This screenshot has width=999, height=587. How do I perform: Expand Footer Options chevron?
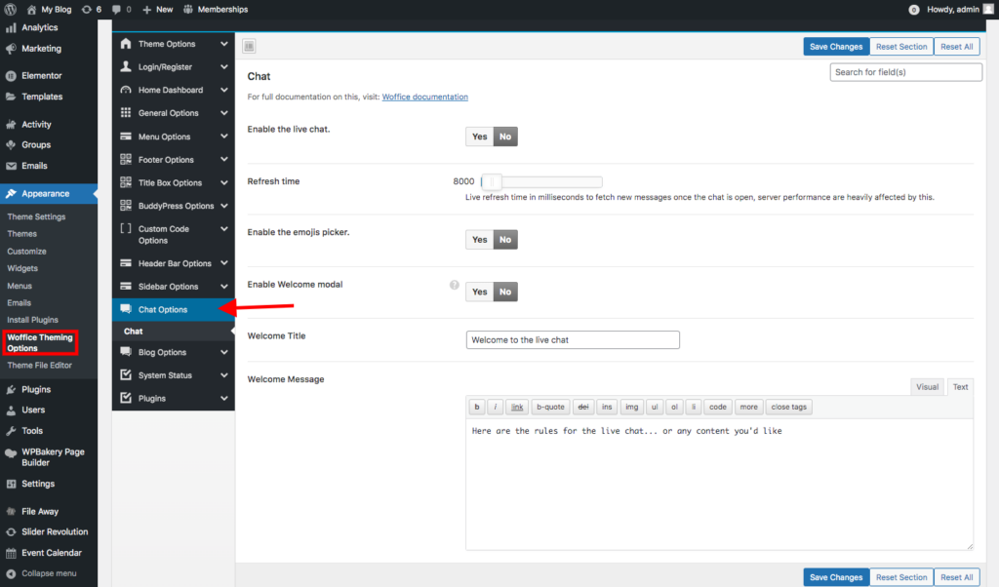pyautogui.click(x=224, y=159)
